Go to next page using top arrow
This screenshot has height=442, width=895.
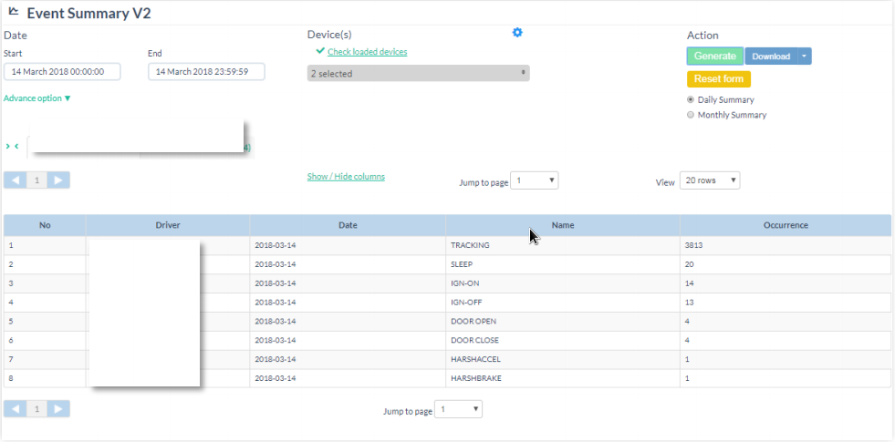(x=57, y=180)
